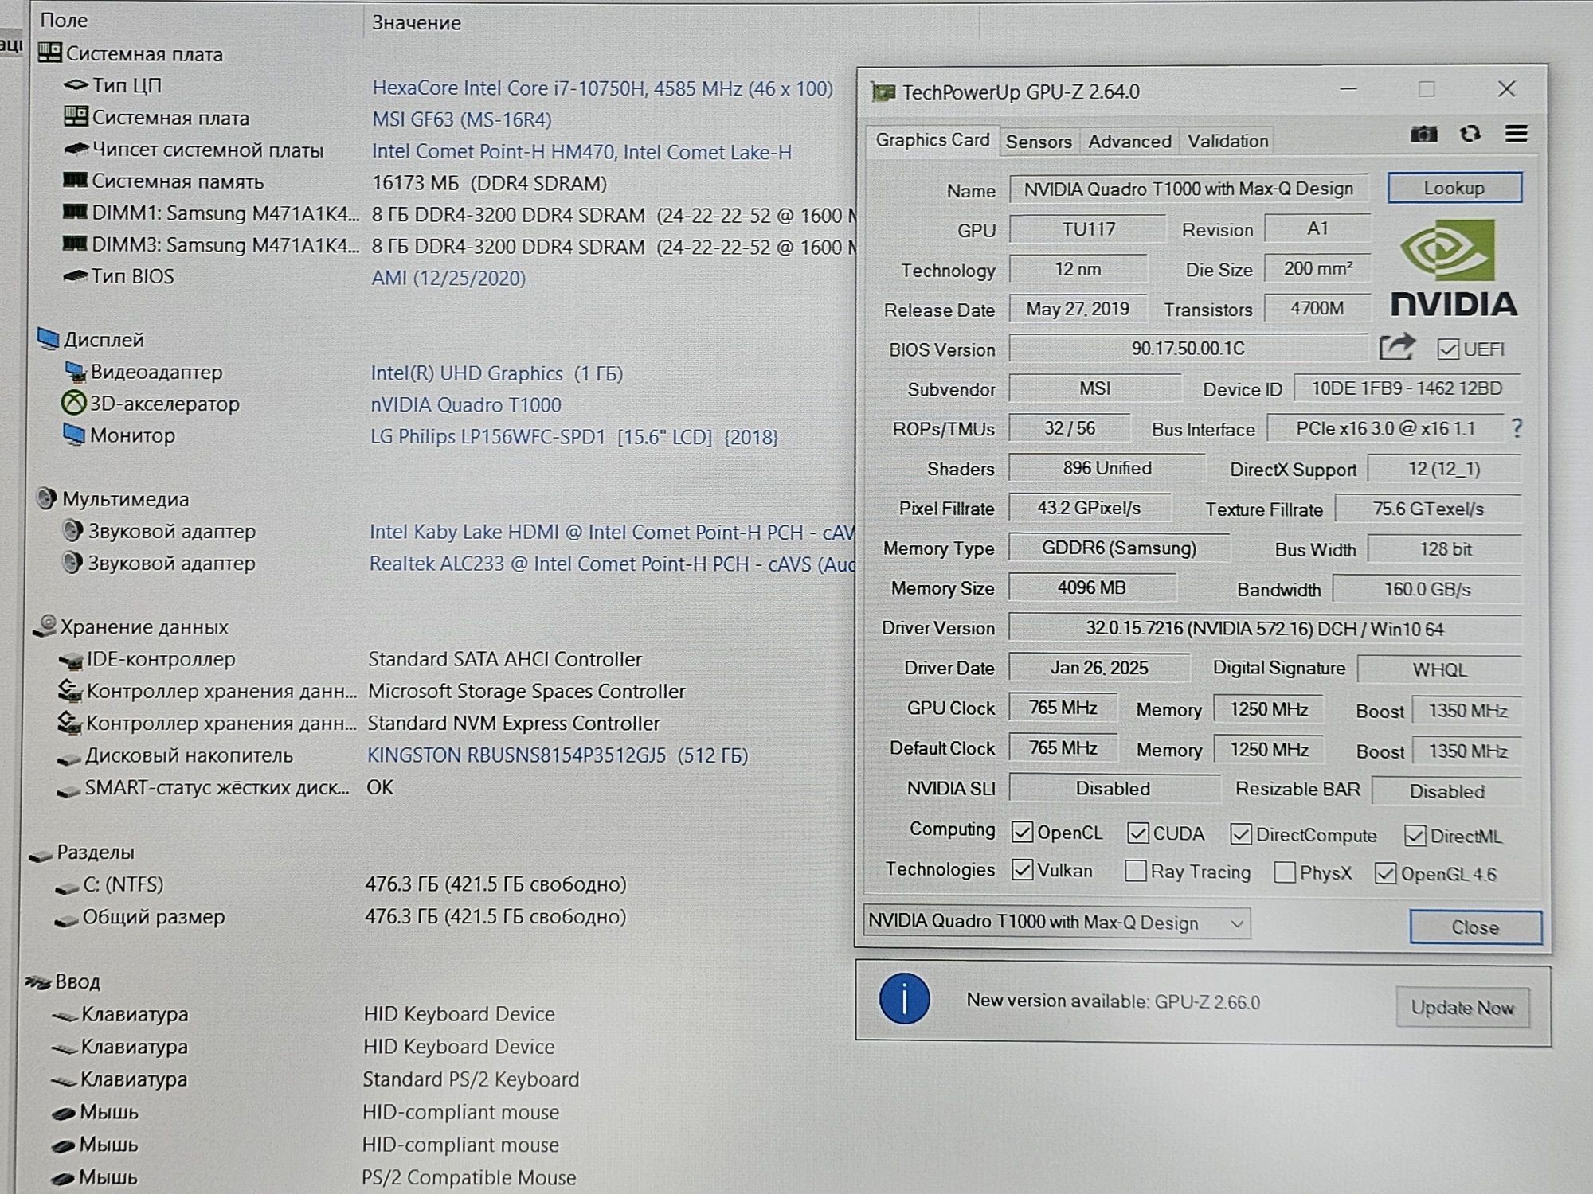The height and width of the screenshot is (1194, 1593).
Task: Click the IDE-контроллер row icon
Action: pyautogui.click(x=71, y=661)
